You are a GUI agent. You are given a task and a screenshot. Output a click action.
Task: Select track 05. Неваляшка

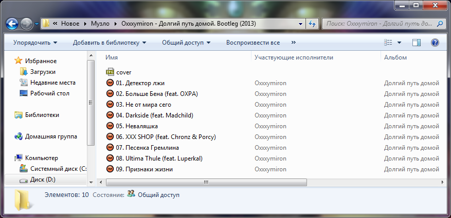(x=137, y=126)
